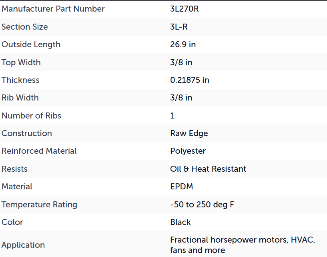327x257 pixels.
Task: Click the Construction label
Action: (27, 133)
